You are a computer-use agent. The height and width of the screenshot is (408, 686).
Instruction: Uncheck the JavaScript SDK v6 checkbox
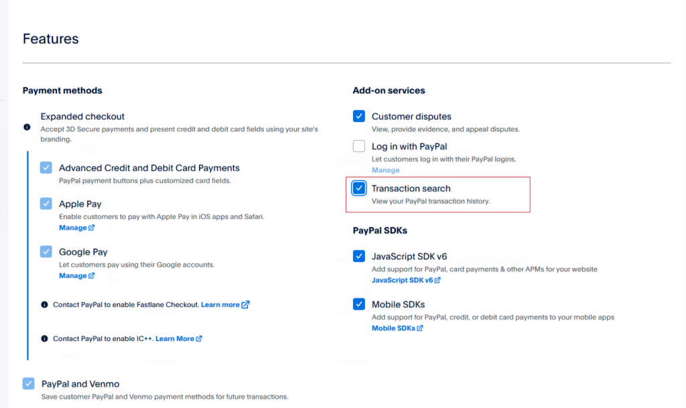coord(359,256)
